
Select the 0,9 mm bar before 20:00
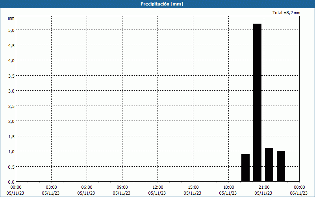[245, 168]
